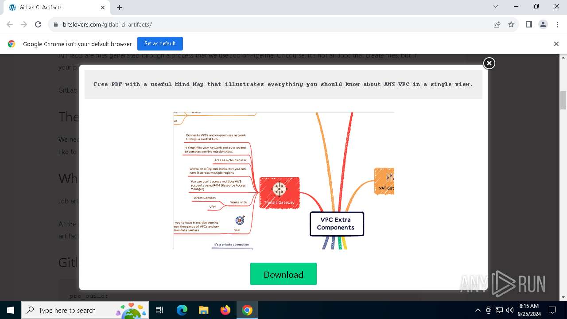Click the green Download button
Screen dimensions: 567x319
click(283, 274)
